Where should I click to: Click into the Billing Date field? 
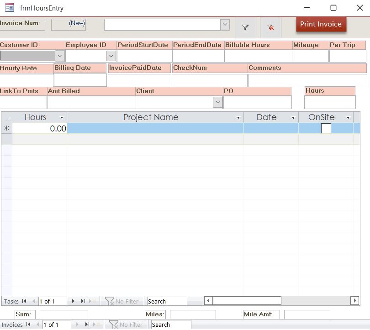(x=80, y=80)
